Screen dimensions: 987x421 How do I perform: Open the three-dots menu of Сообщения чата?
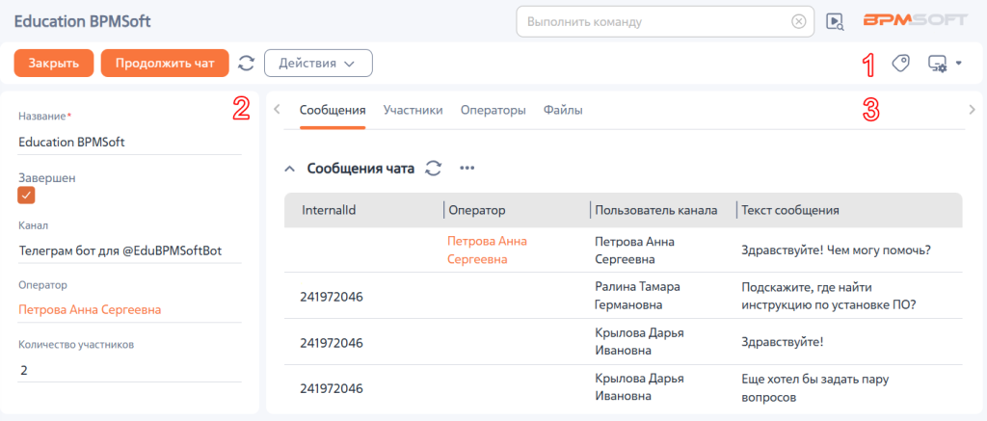tap(467, 168)
